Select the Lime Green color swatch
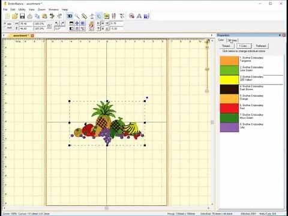 [x=229, y=70]
